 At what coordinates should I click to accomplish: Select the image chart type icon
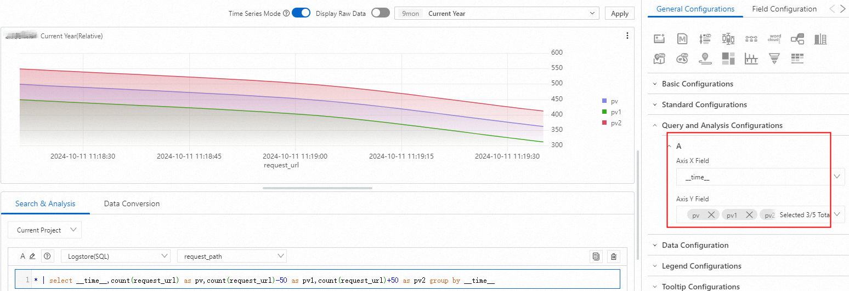[x=659, y=39]
